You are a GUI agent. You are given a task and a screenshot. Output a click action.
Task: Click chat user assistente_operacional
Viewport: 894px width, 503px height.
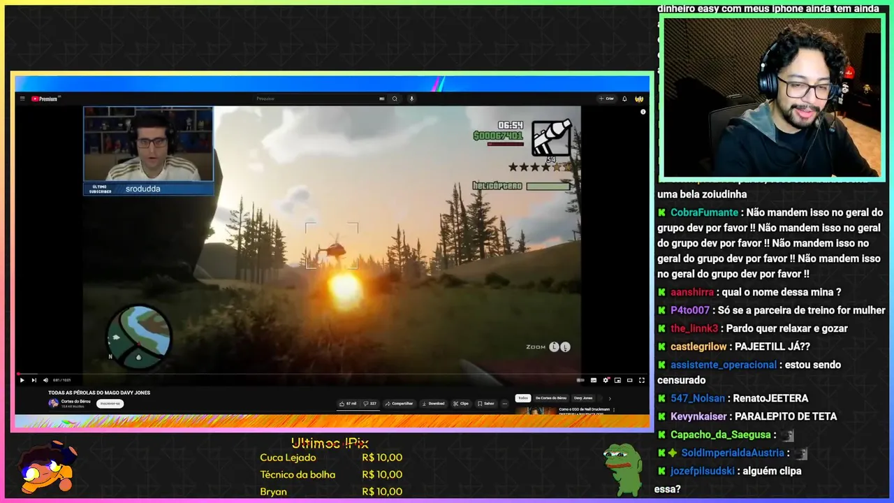[724, 365]
